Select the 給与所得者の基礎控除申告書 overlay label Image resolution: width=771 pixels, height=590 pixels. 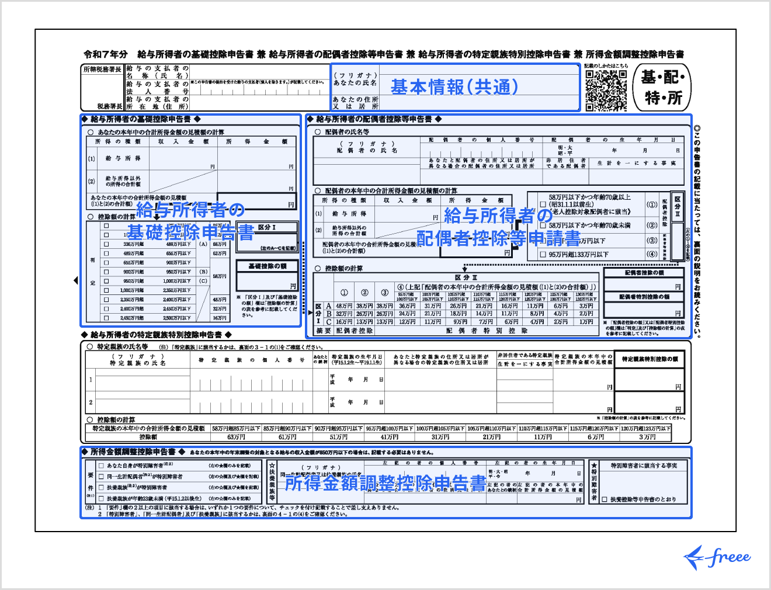coord(190,221)
